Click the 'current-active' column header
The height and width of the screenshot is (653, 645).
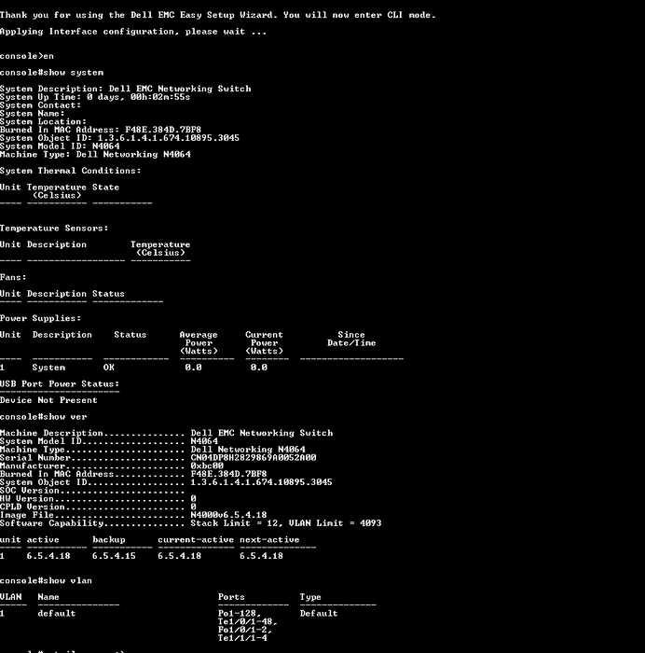(x=196, y=540)
